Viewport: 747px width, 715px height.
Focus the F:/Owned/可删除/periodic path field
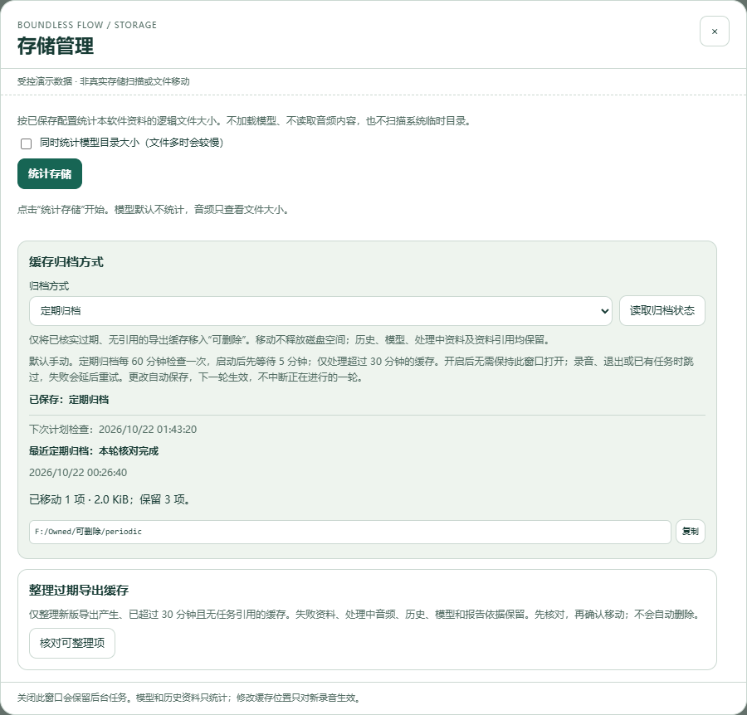click(x=349, y=532)
